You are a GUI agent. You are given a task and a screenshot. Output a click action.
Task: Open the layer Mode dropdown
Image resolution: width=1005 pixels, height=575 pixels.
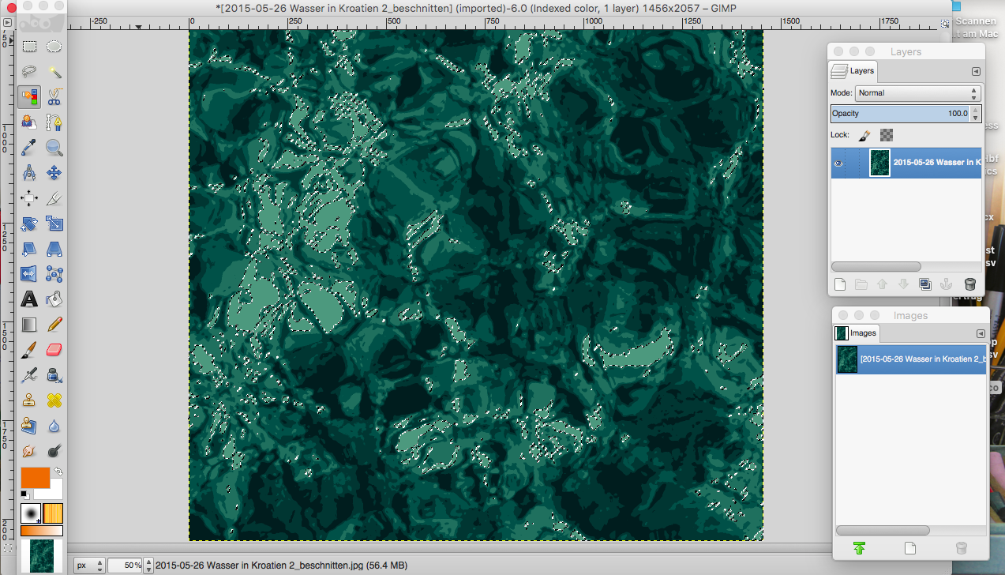coord(917,93)
